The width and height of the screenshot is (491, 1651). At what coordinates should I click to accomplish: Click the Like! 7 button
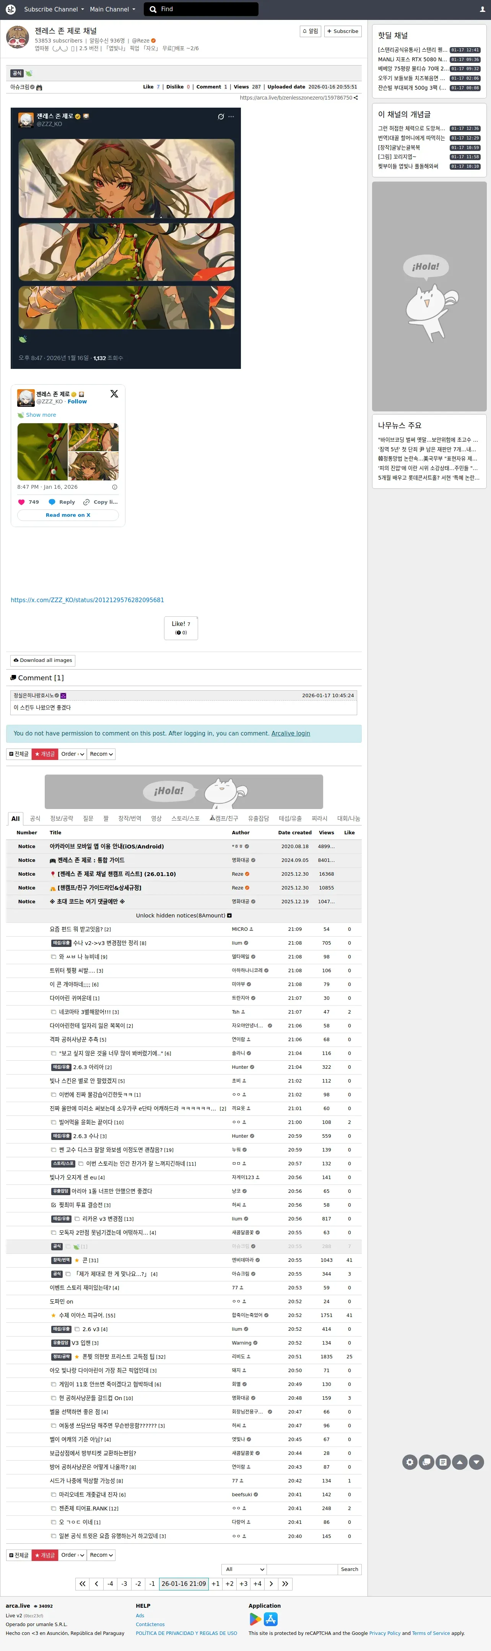(180, 627)
